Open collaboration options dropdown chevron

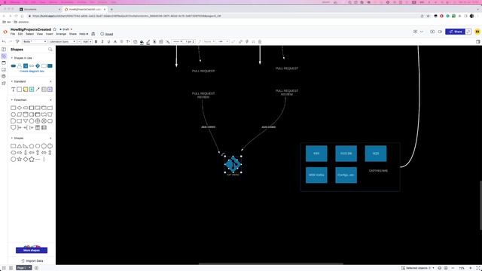tap(422, 32)
